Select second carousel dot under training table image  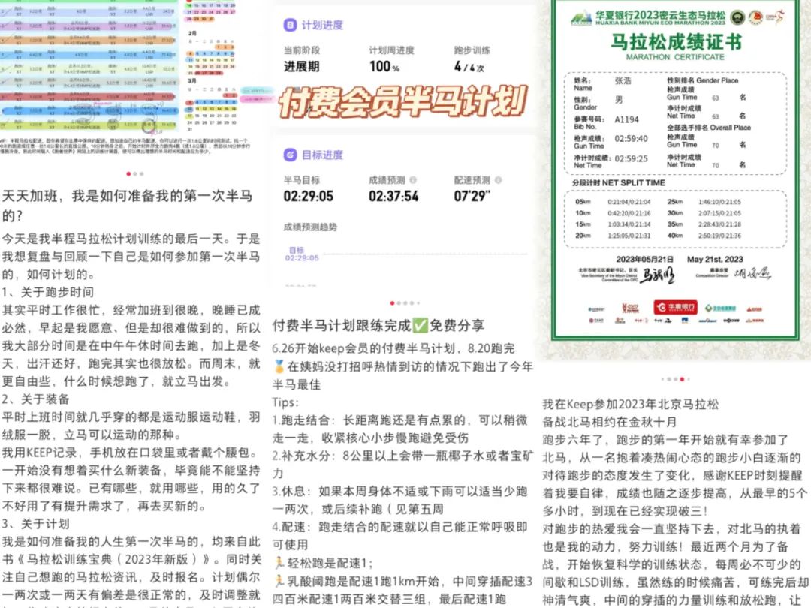tap(136, 173)
